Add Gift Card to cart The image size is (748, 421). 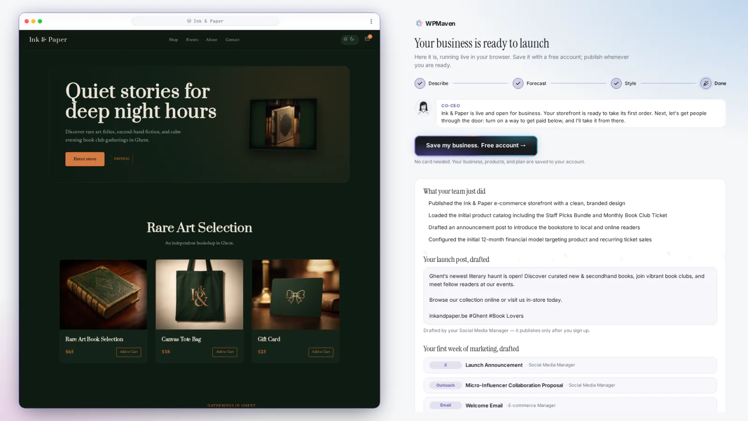[321, 352]
